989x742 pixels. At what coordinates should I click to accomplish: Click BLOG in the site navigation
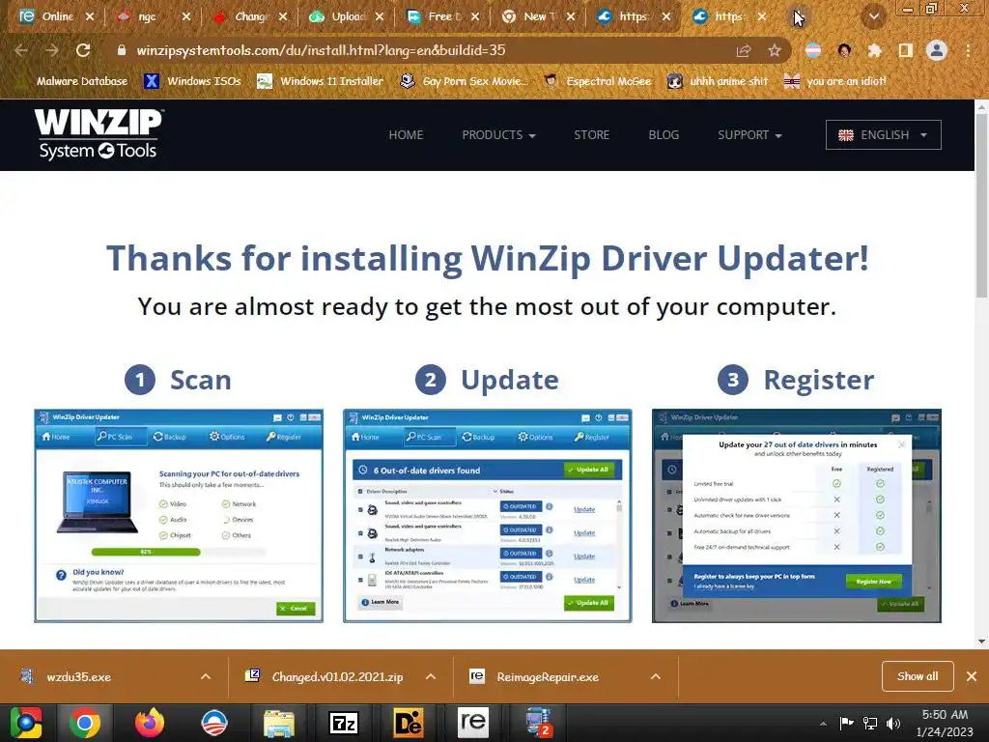tap(664, 135)
